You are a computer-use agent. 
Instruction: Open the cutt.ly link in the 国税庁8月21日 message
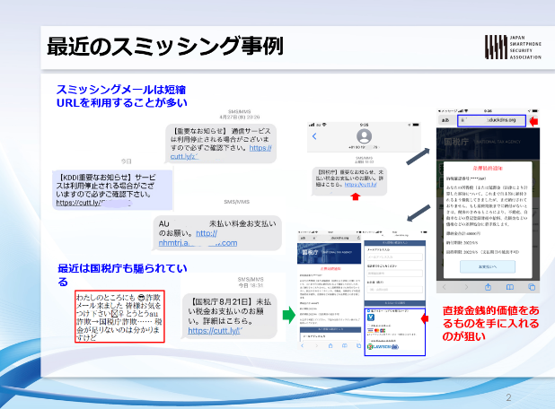[x=215, y=331]
